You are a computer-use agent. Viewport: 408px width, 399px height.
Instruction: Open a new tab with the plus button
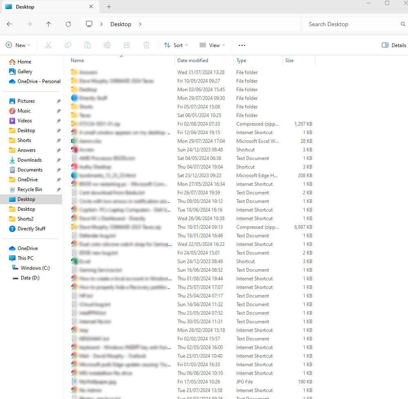109,7
